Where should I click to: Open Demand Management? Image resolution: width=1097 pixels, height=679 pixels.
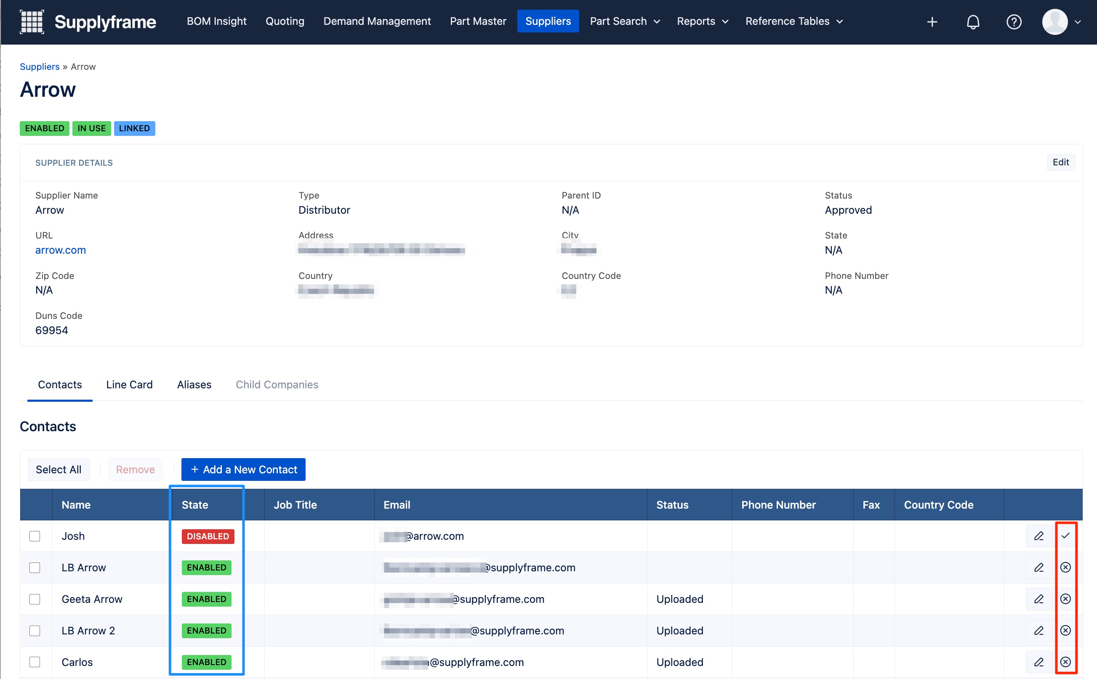pyautogui.click(x=377, y=21)
